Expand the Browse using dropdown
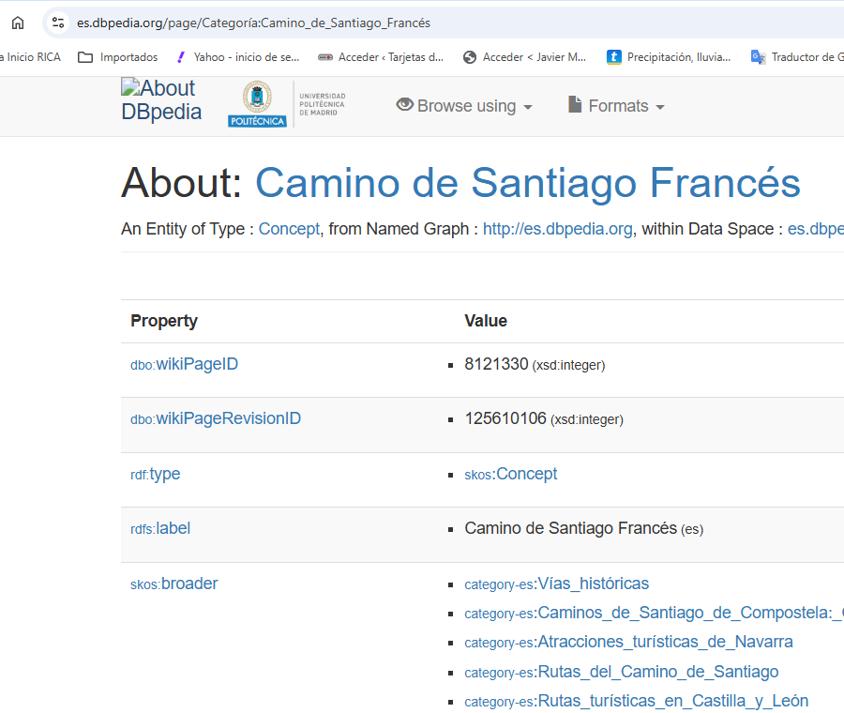 [x=464, y=106]
